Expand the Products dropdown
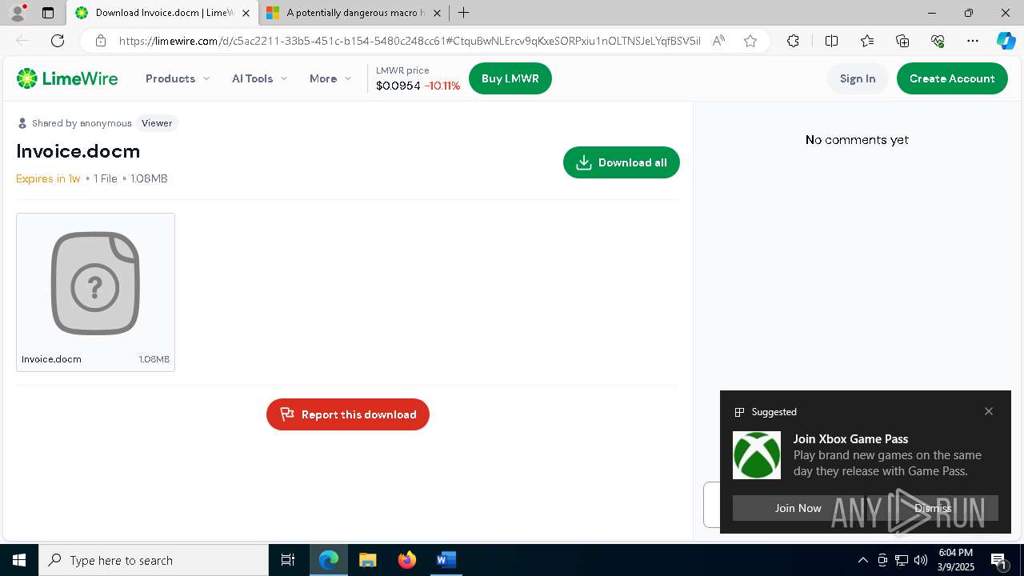 (178, 78)
